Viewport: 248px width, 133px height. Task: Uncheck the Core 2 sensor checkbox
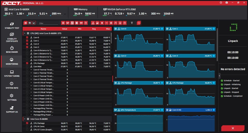pos(27,44)
